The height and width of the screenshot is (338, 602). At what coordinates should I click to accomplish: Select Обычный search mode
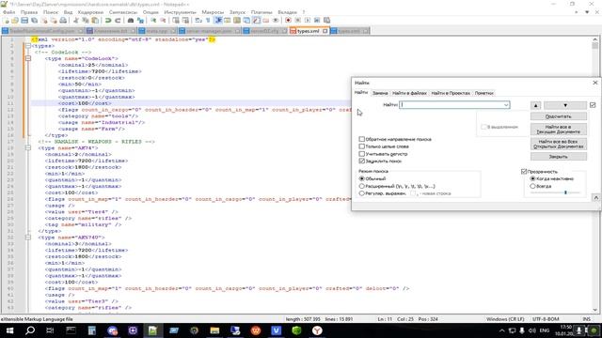pyautogui.click(x=361, y=178)
